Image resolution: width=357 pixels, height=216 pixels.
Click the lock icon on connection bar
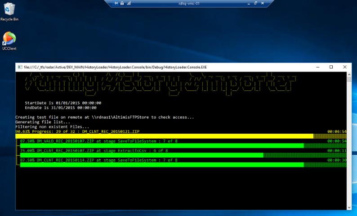122,3
